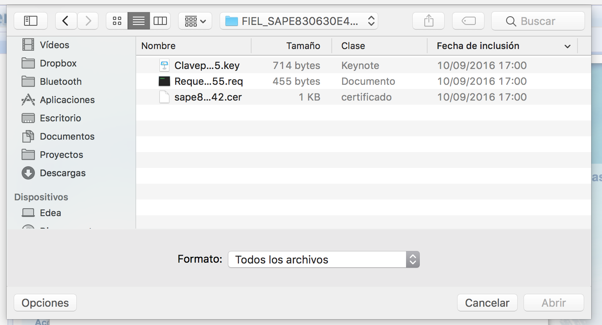Switch to column view
Screen dimensions: 602x325
tap(160, 21)
